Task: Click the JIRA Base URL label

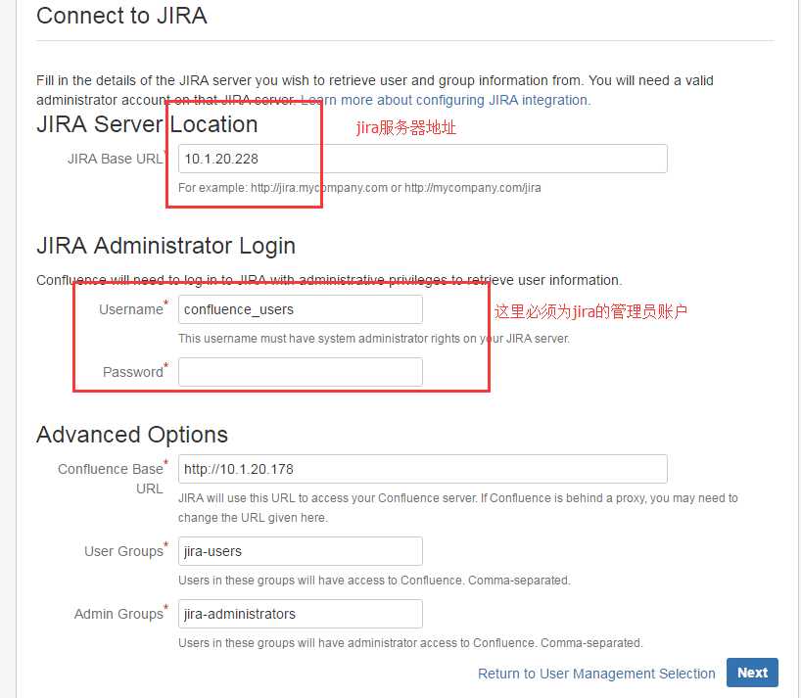Action: tap(115, 159)
